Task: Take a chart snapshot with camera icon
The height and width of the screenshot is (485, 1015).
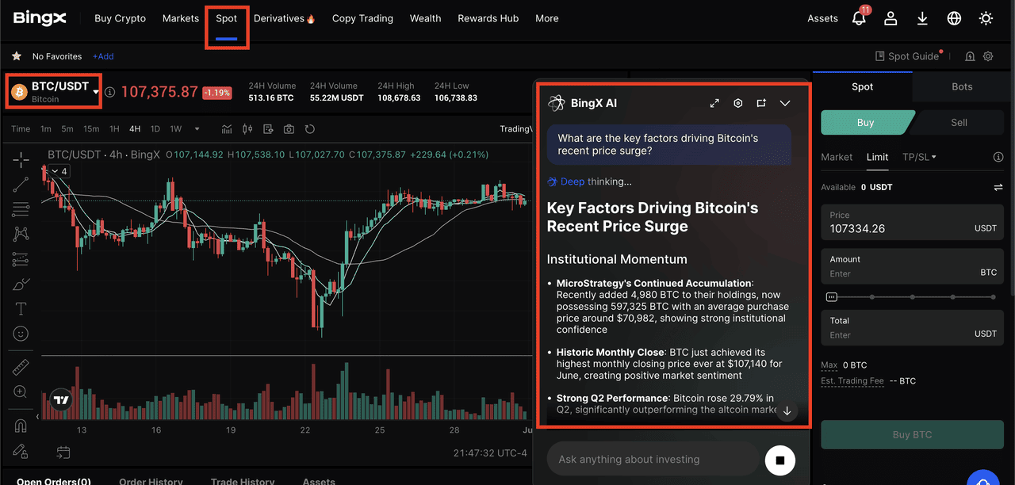Action: 289,129
